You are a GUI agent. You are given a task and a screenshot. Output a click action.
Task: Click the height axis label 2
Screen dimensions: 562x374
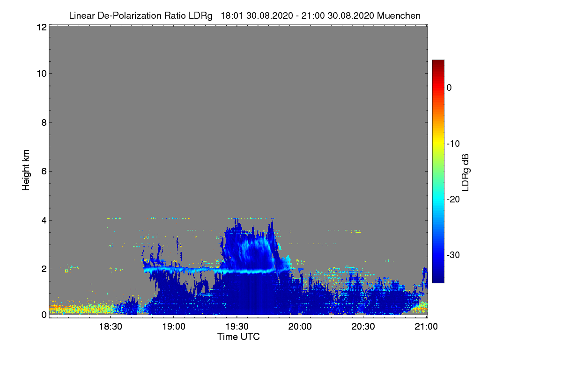[x=43, y=269]
